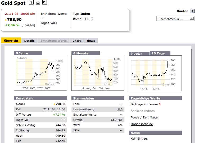
Task: Click the help question-mark icon
Action: [x=31, y=3]
